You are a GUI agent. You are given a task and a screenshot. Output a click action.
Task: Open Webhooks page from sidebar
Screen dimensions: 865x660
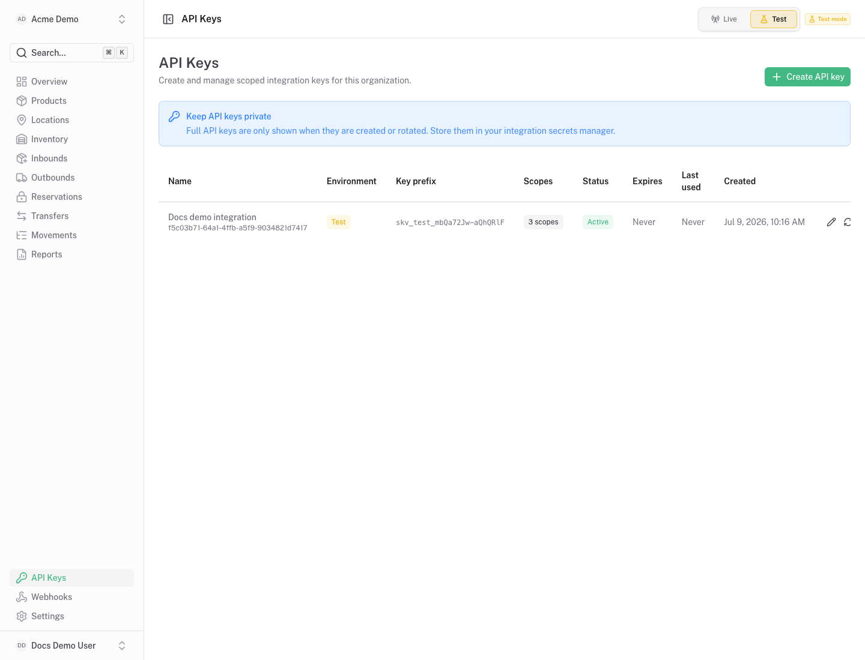click(x=72, y=597)
